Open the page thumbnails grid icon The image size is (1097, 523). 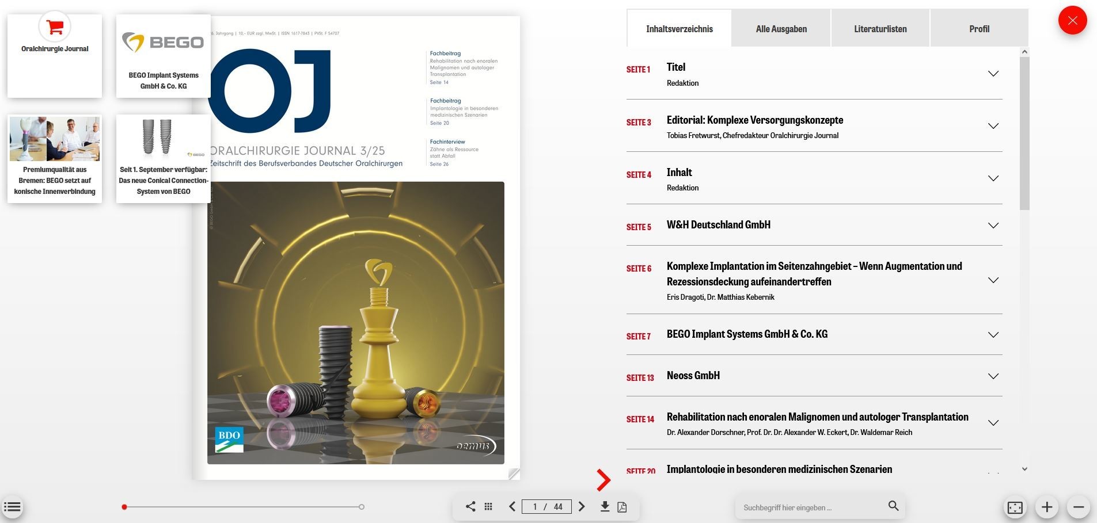click(488, 506)
